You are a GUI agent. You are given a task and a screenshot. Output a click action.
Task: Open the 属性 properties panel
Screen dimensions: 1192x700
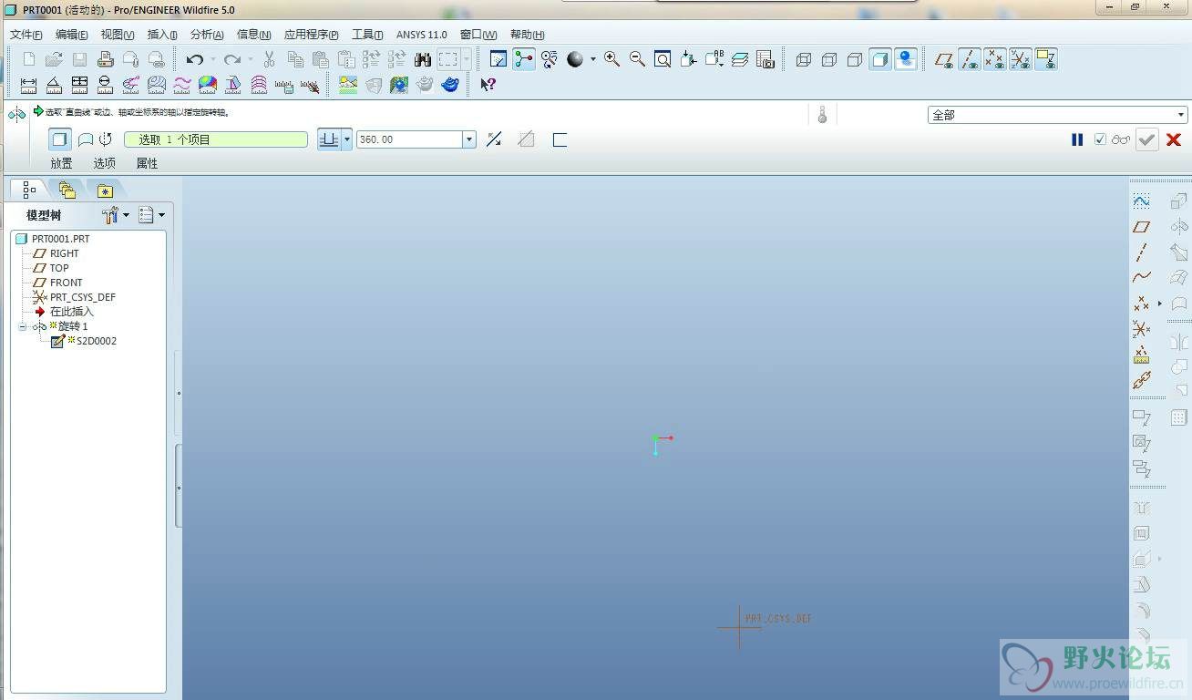[x=147, y=163]
